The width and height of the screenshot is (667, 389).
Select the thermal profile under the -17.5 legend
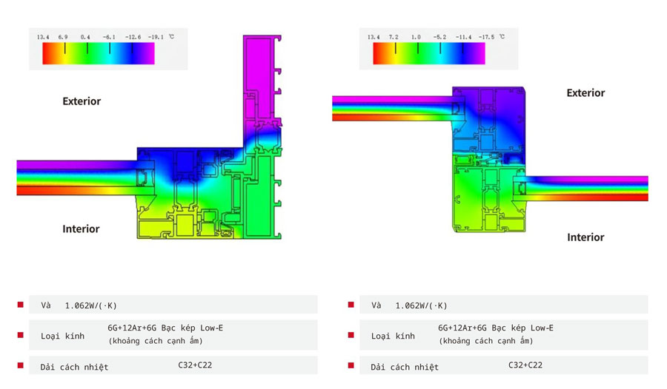point(489,163)
